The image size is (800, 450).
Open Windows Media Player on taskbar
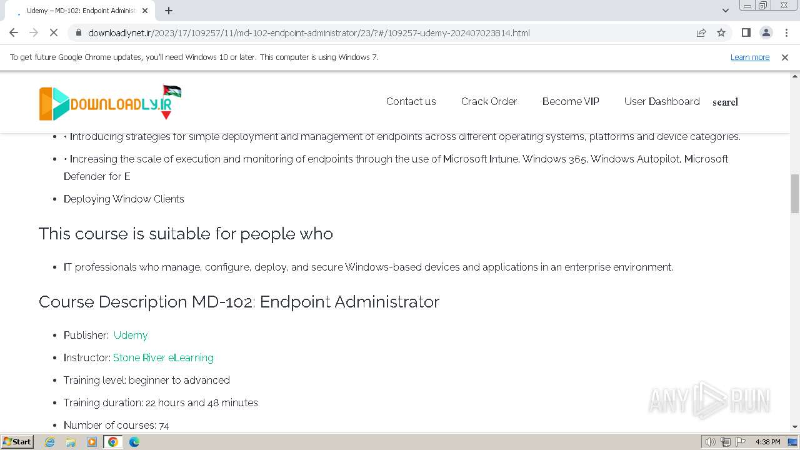pyautogui.click(x=92, y=442)
